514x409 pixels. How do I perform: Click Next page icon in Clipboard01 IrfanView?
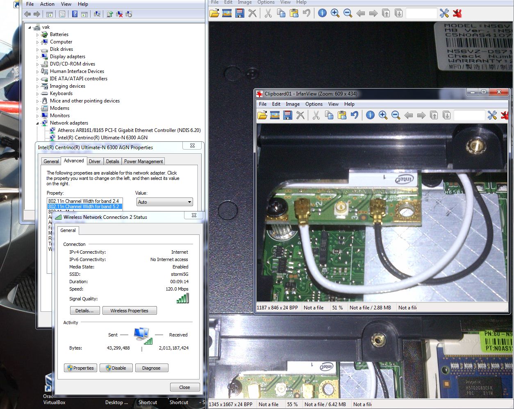(447, 115)
